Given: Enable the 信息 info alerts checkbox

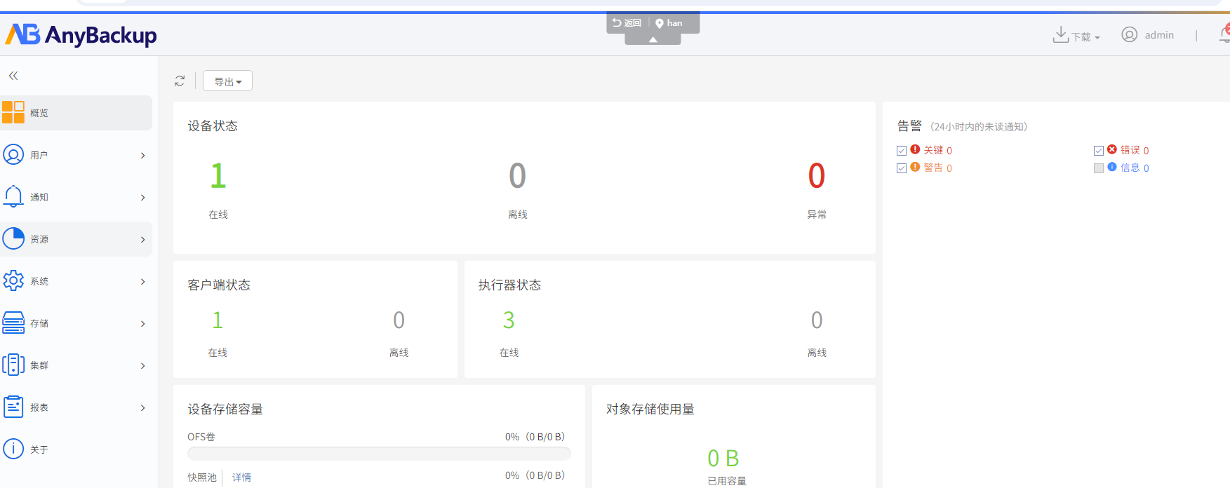Looking at the screenshot, I should point(1099,168).
